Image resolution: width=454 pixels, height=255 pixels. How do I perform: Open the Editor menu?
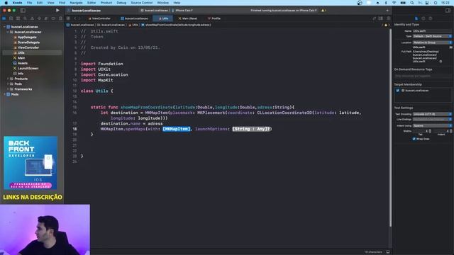click(92, 3)
